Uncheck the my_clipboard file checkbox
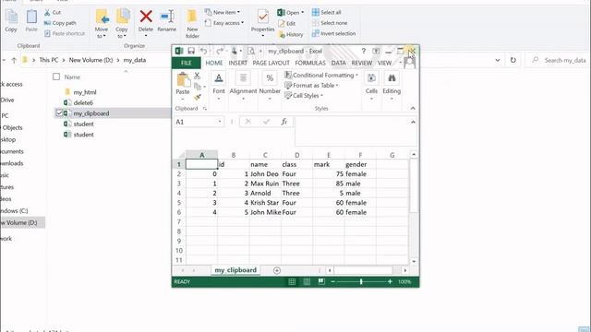Image resolution: width=591 pixels, height=332 pixels. (x=59, y=113)
